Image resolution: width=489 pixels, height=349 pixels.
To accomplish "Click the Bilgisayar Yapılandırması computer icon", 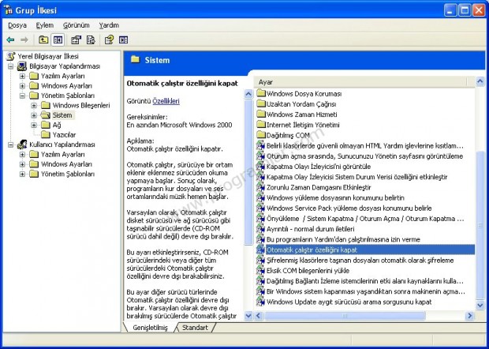I will [x=22, y=66].
